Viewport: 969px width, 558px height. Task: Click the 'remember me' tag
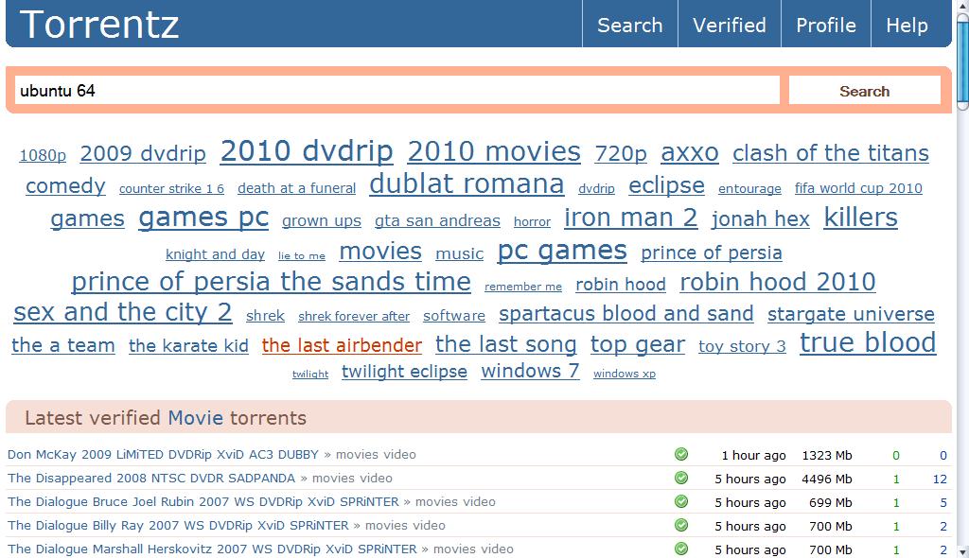point(522,287)
